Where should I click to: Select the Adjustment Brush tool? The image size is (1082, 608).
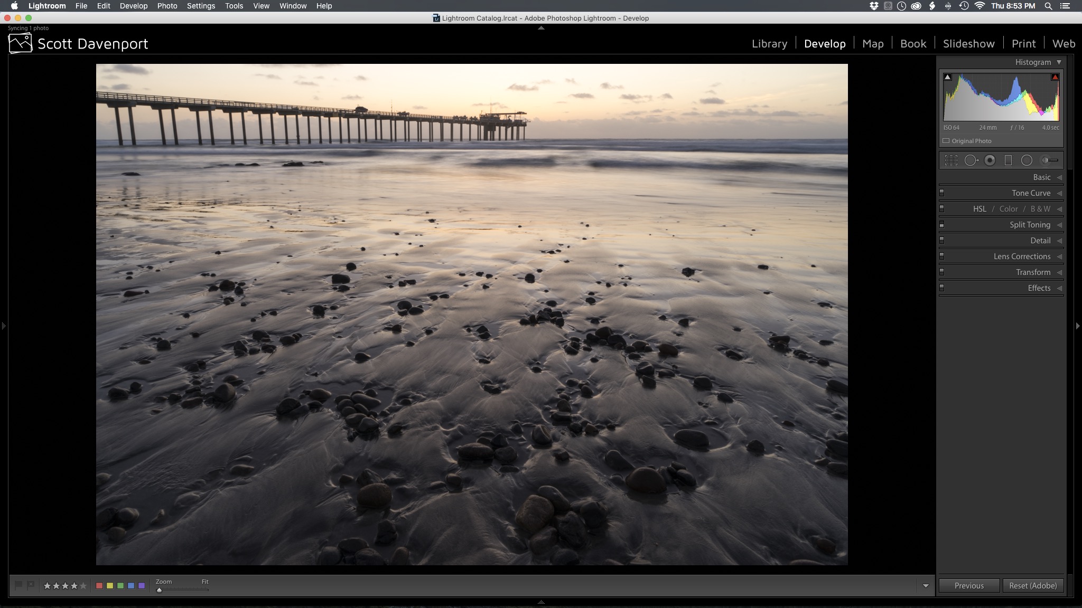coord(1049,160)
